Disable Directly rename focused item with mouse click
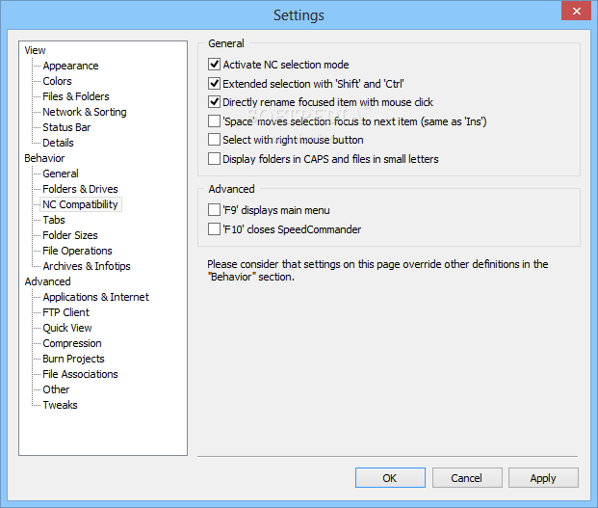This screenshot has width=598, height=508. click(x=214, y=102)
